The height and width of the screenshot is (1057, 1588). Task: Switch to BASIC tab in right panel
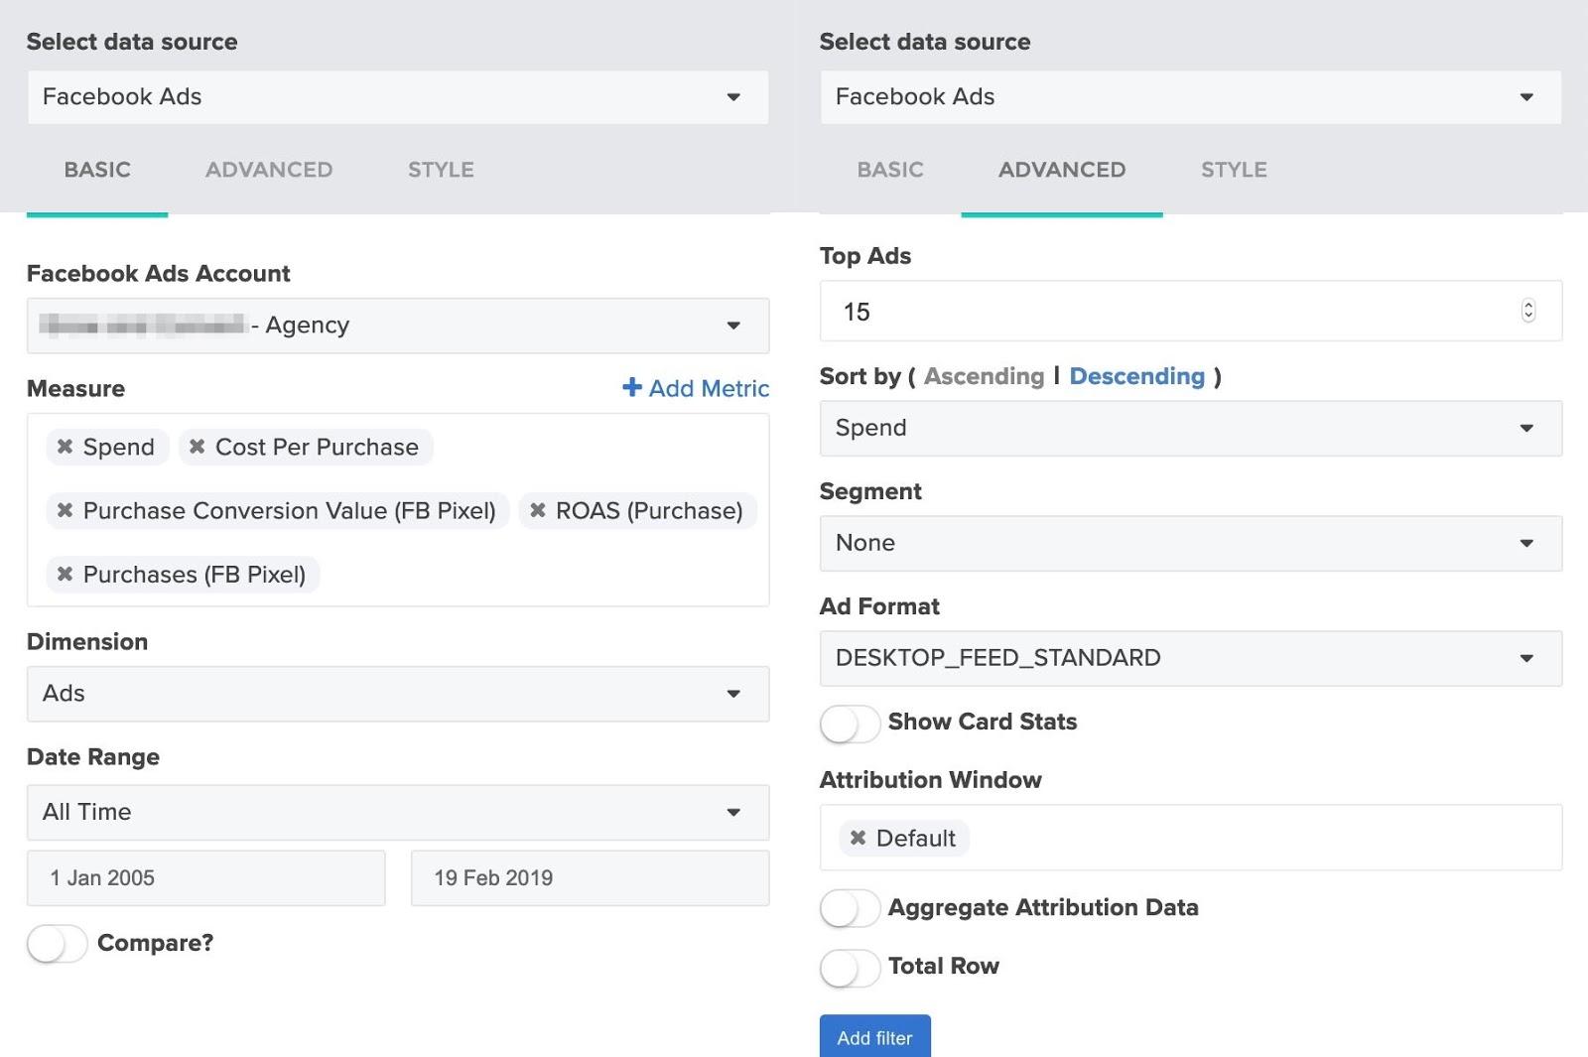click(x=890, y=170)
